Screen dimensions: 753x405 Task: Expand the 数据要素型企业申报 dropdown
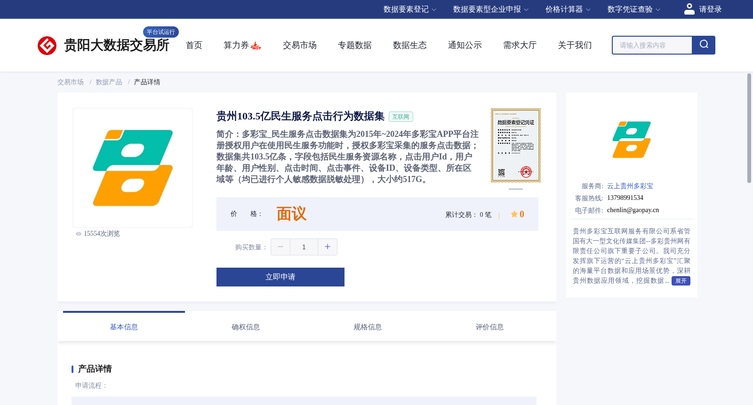[x=491, y=9]
